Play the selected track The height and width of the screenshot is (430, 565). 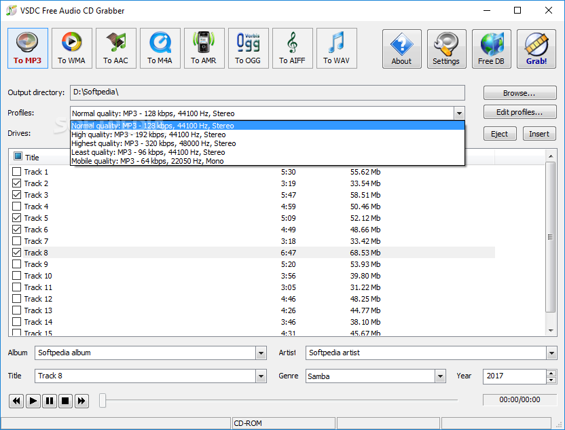(x=33, y=401)
